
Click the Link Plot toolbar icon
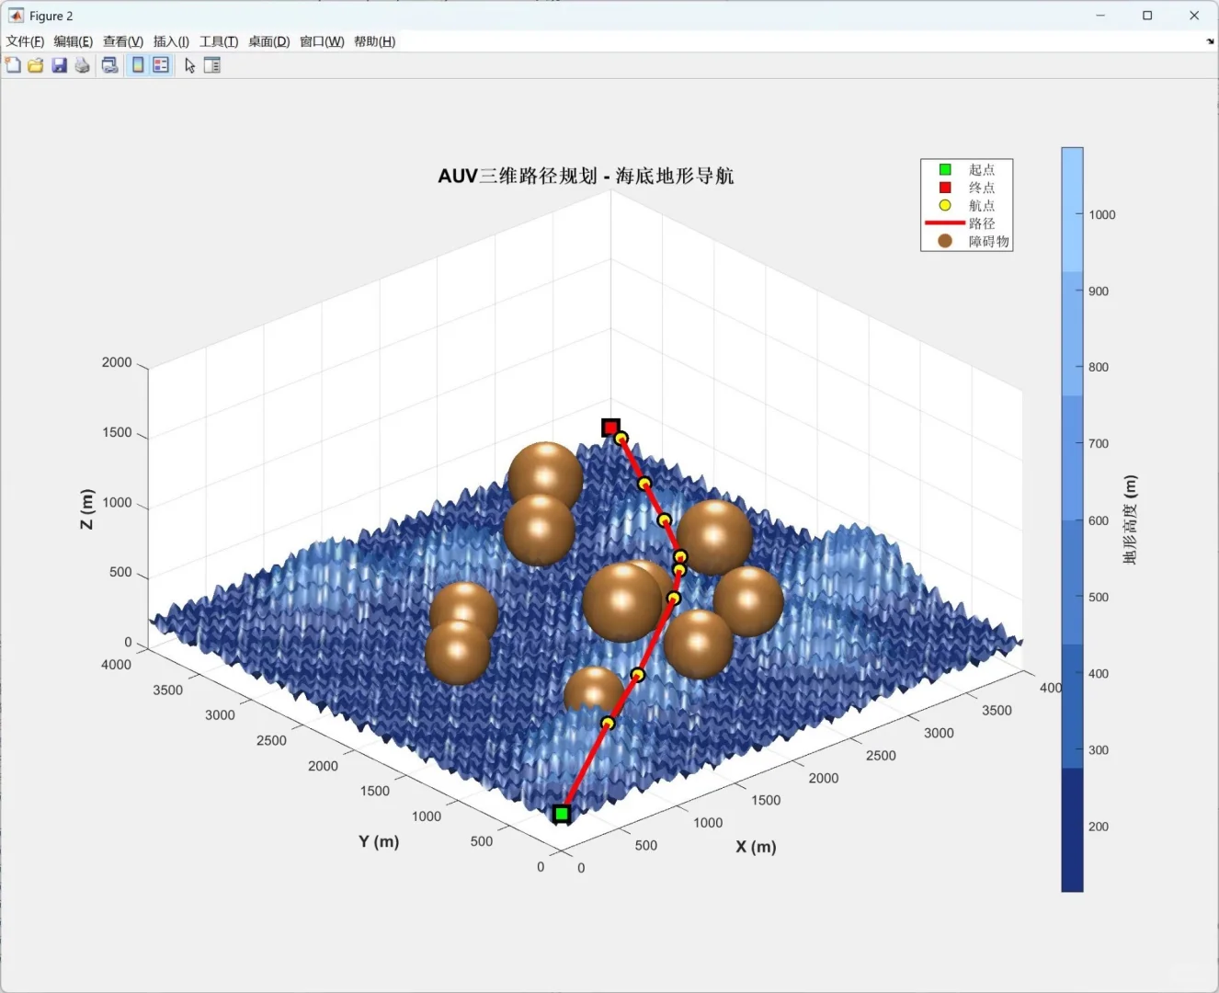pos(109,65)
